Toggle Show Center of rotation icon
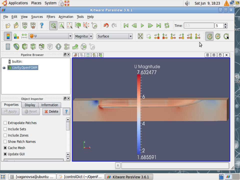The image size is (240, 180). point(209,36)
